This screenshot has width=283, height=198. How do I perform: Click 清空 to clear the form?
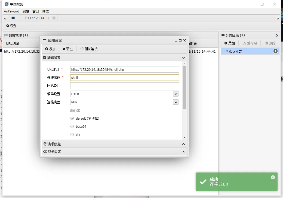(68, 49)
